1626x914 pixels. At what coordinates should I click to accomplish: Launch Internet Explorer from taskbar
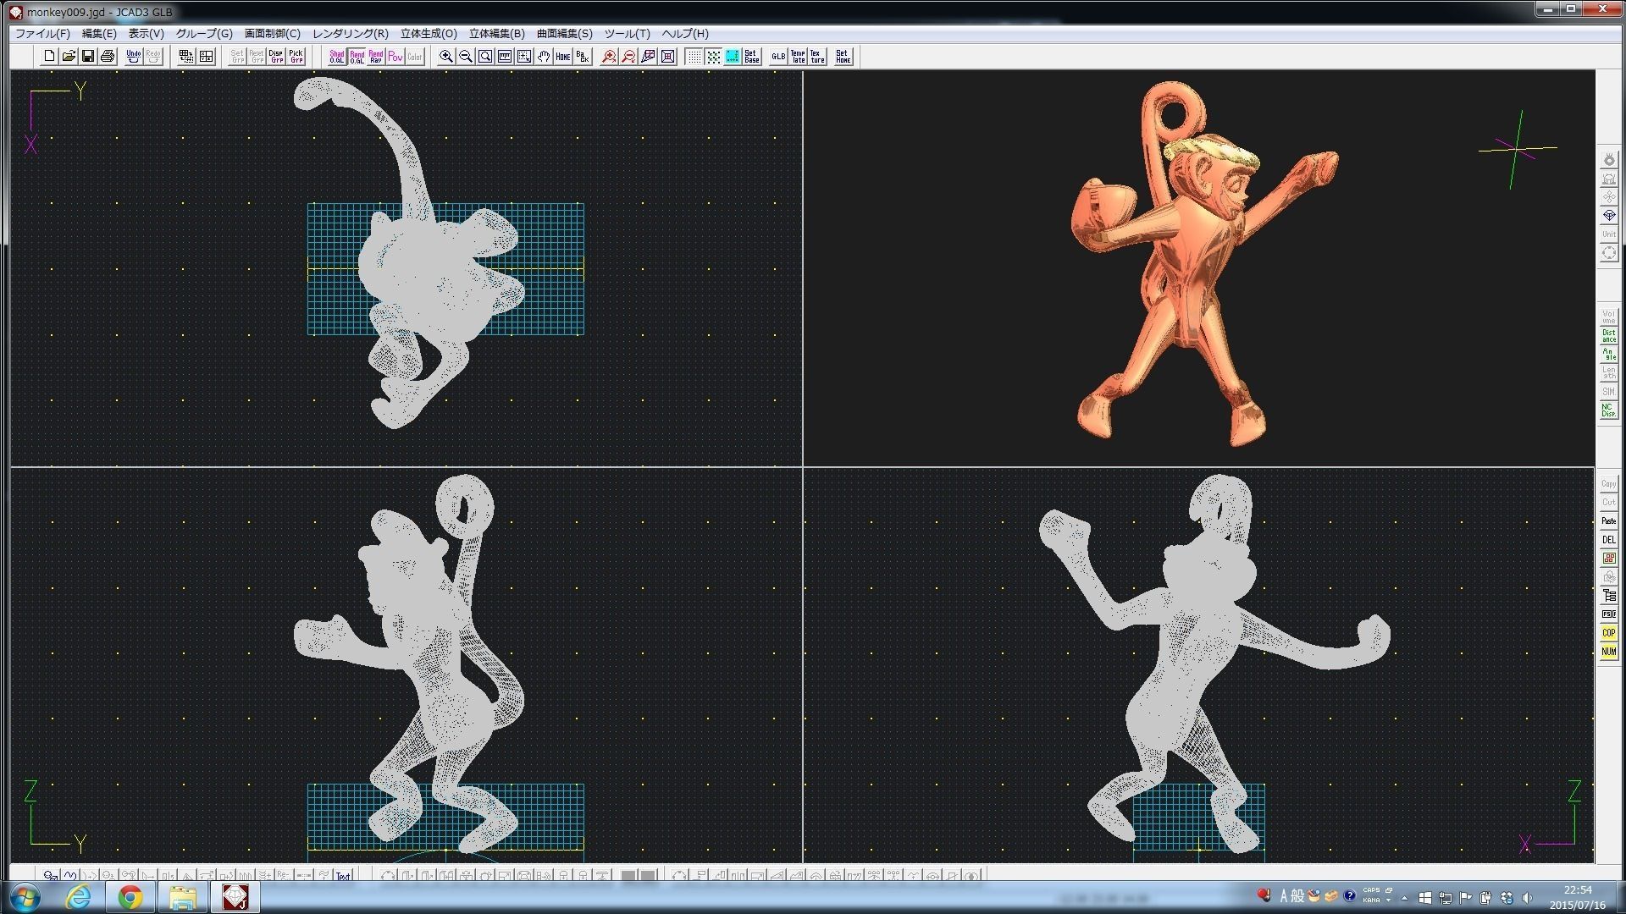point(78,897)
